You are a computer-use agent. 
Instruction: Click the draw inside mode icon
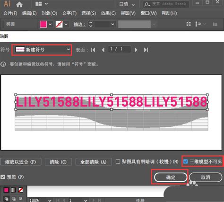click(20, 199)
